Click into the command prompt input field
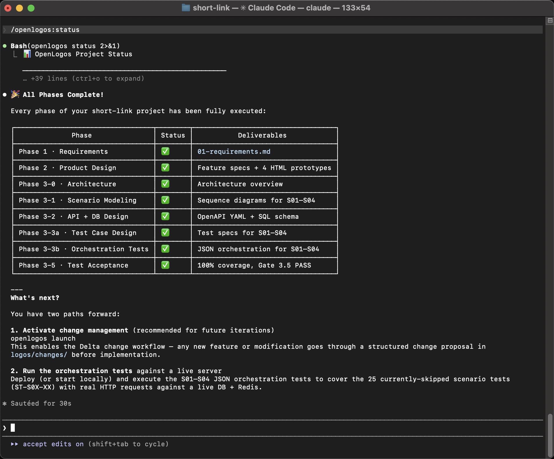This screenshot has width=554, height=459. [261, 428]
